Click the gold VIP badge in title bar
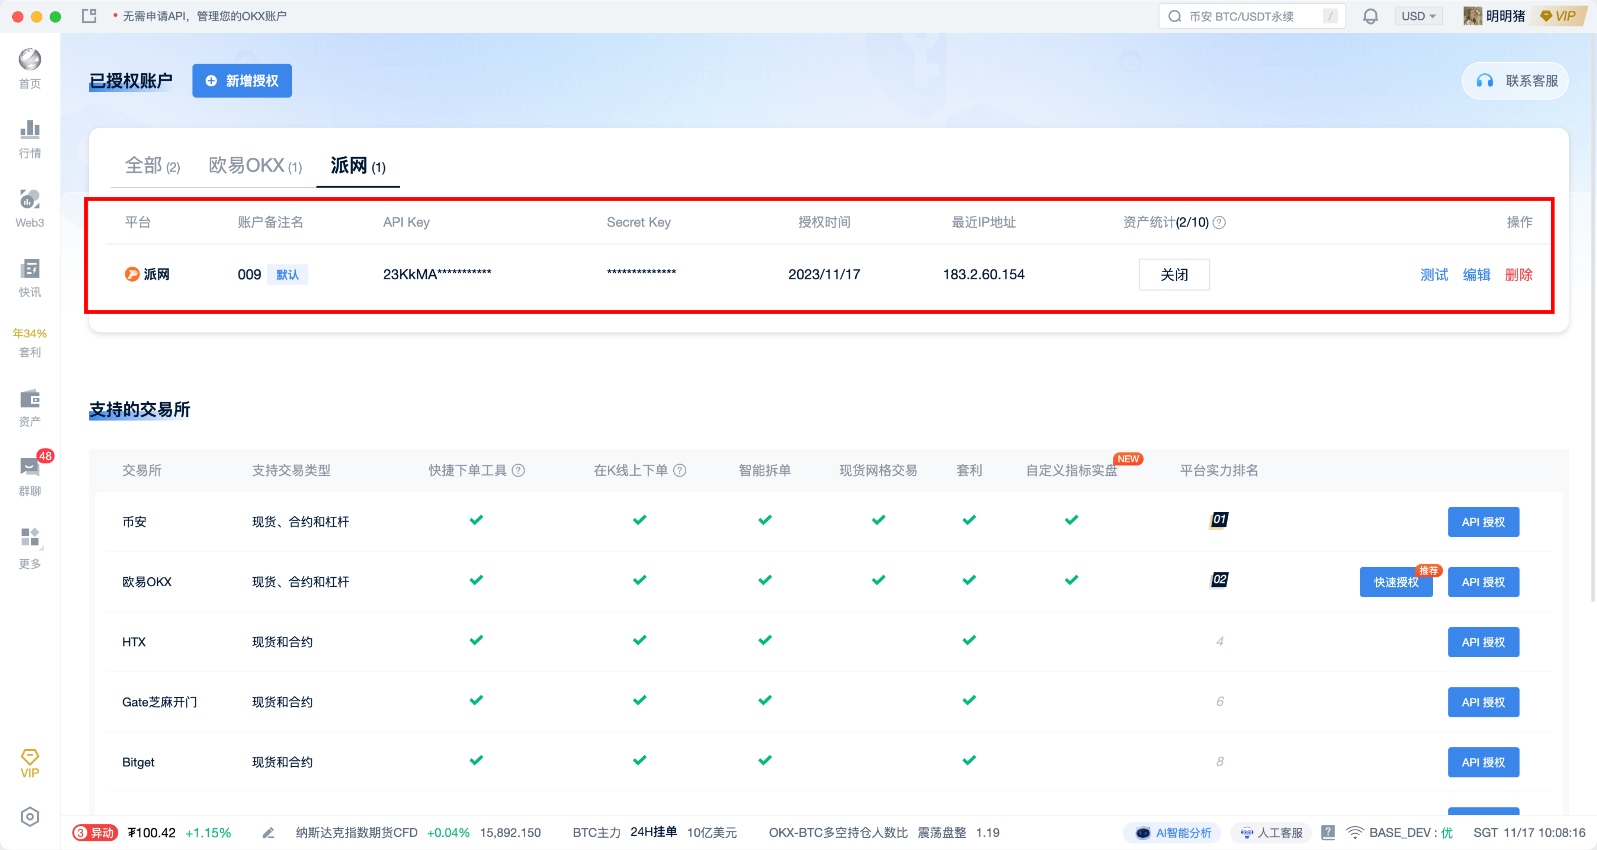1597x850 pixels. coord(1559,16)
